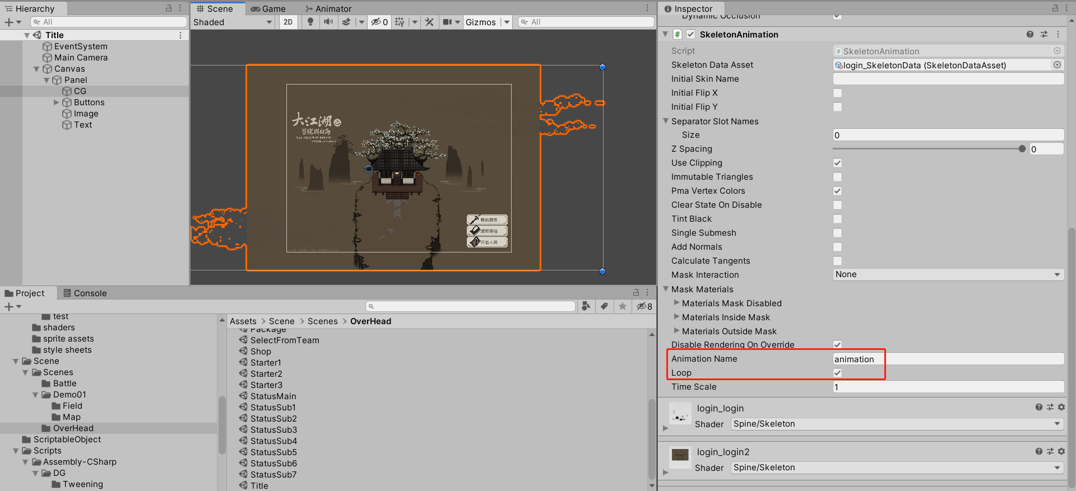This screenshot has height=491, width=1076.
Task: Open Gizmos menu button
Action: click(x=481, y=22)
